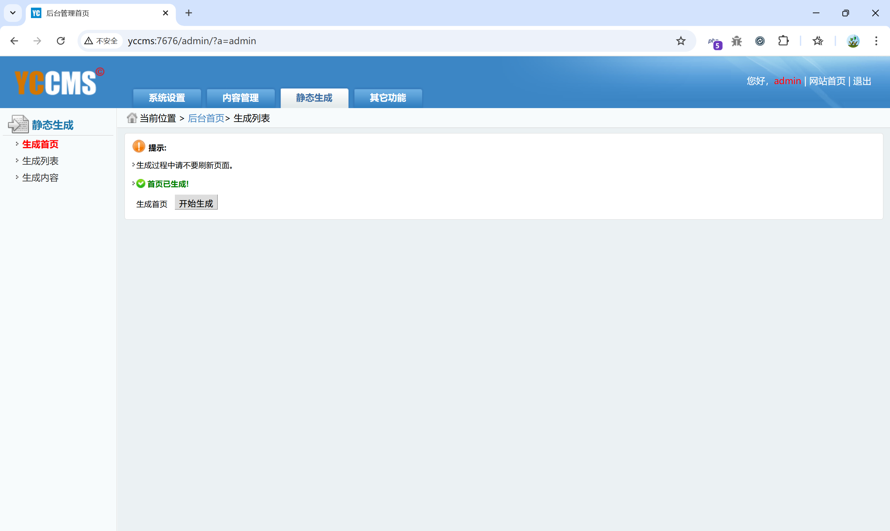Screen dimensions: 890x531
Task: Click the home icon in breadcrumb
Action: (x=132, y=118)
